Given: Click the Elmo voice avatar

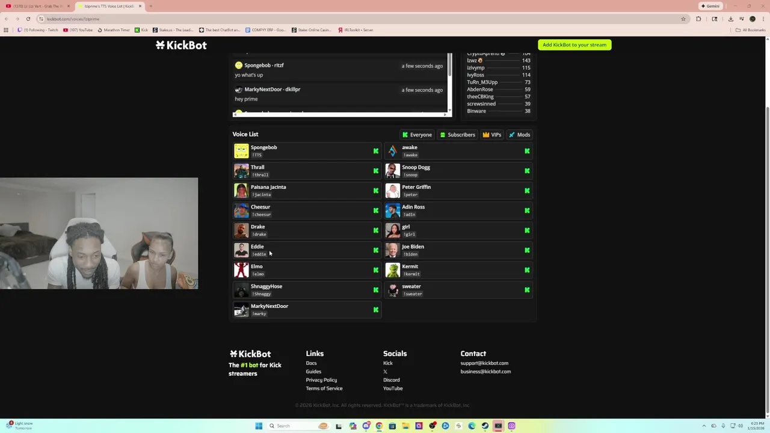Looking at the screenshot, I should point(241,270).
